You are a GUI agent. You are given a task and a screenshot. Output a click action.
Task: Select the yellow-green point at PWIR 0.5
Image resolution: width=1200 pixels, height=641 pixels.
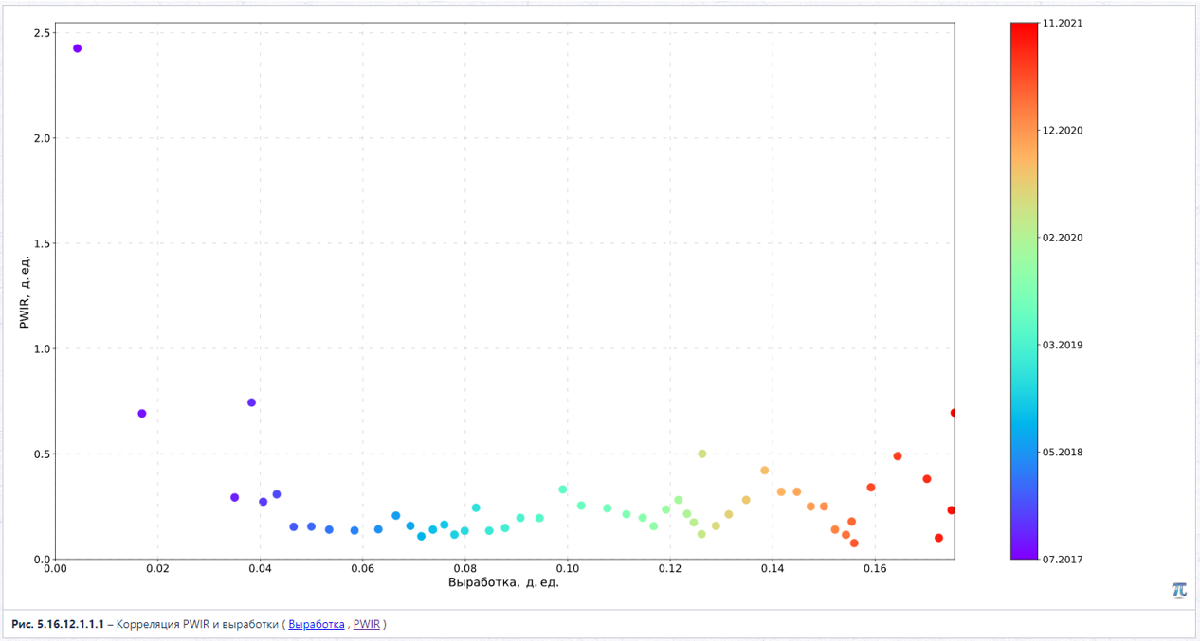pos(702,454)
